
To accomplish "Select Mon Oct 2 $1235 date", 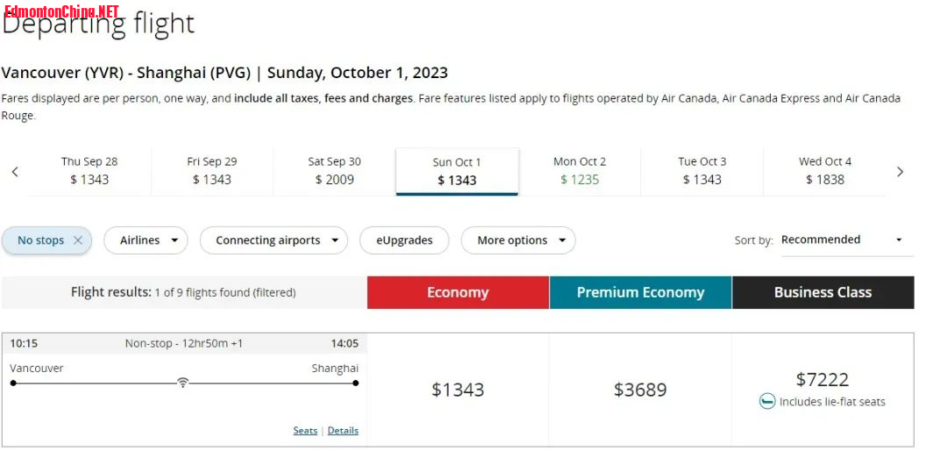I will click(580, 171).
